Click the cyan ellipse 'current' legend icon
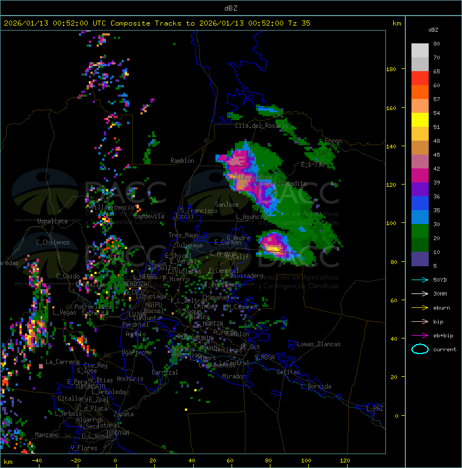The width and height of the screenshot is (462, 468). [420, 349]
